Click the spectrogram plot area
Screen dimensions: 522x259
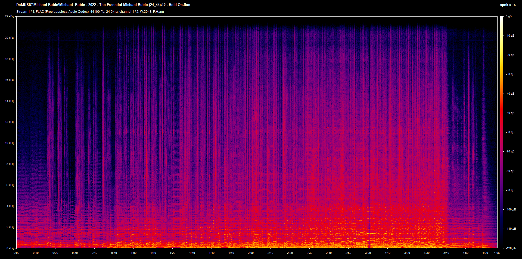(x=257, y=132)
